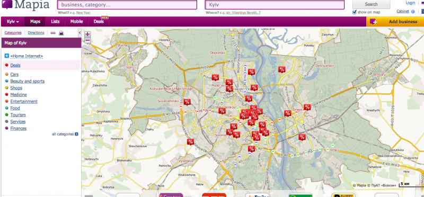Collapse the left sidebar panel arrow
Viewport: 424px width, 197px height.
pos(80,33)
